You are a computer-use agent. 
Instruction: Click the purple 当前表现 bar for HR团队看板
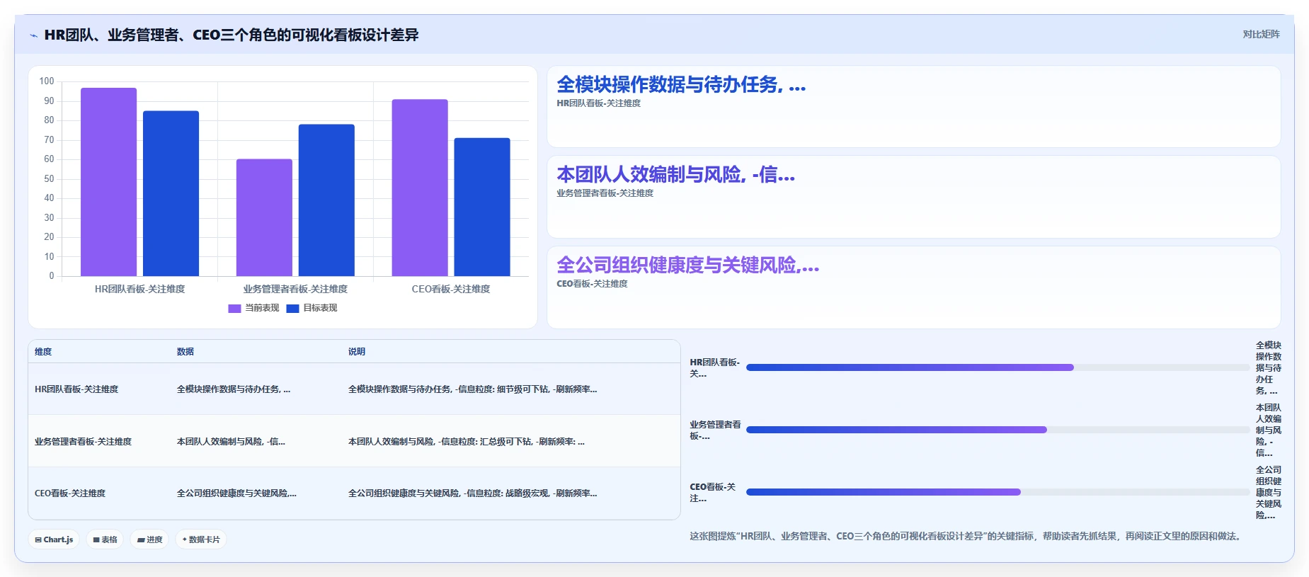108,182
